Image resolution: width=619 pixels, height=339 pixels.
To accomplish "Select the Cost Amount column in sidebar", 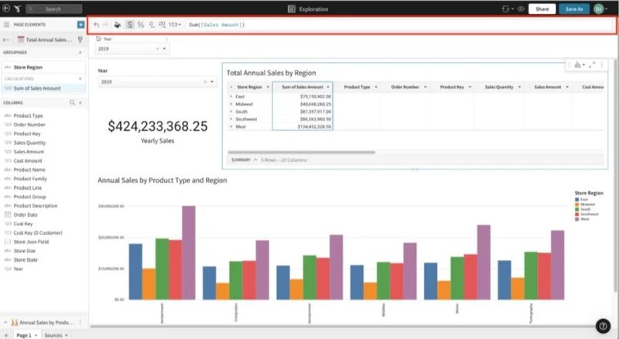I will (28, 160).
